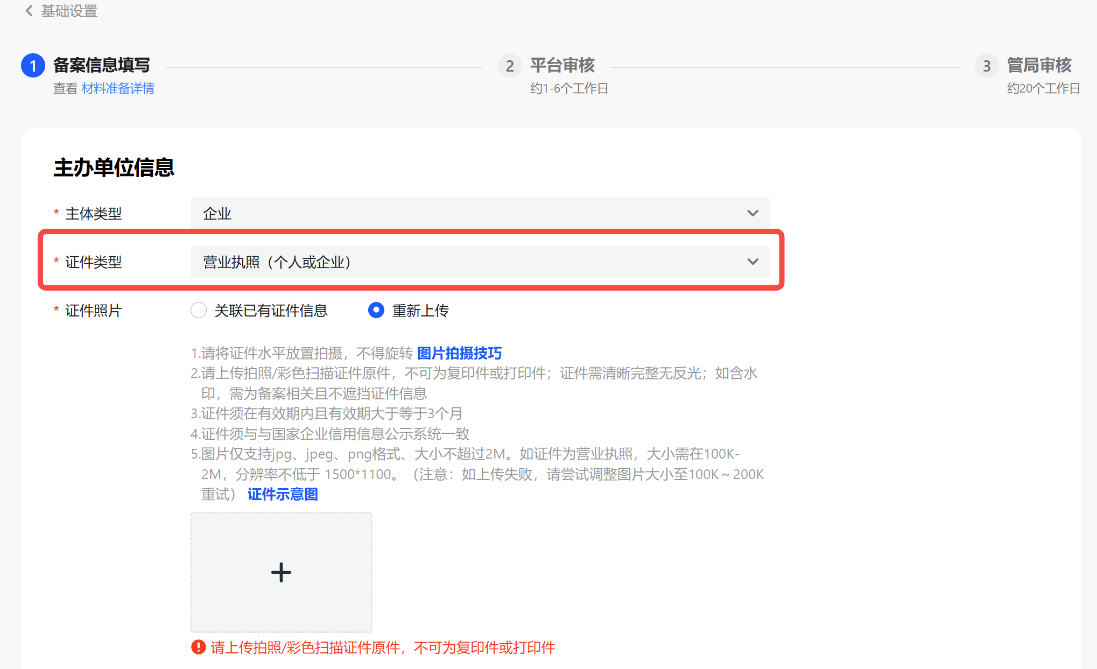Open 材料准备详情 link
The width and height of the screenshot is (1097, 669).
point(118,88)
